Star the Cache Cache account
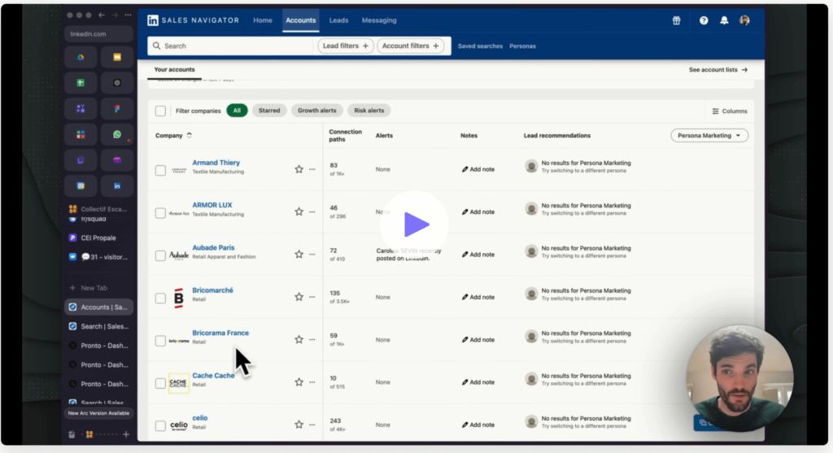This screenshot has width=833, height=453. coord(299,381)
